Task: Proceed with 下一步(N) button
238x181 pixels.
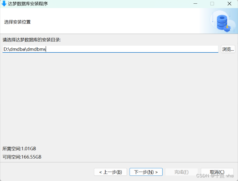Action: 146,172
